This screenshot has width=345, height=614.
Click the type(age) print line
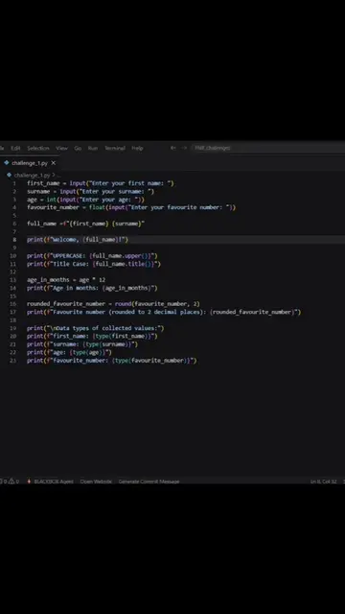pyautogui.click(x=69, y=352)
